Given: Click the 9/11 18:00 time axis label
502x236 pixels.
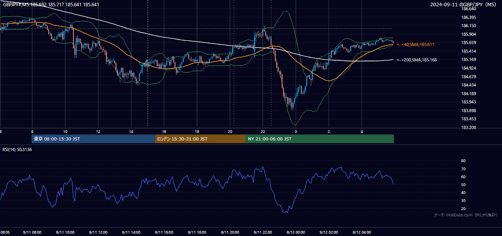Looking at the screenshot, I should [197, 232].
